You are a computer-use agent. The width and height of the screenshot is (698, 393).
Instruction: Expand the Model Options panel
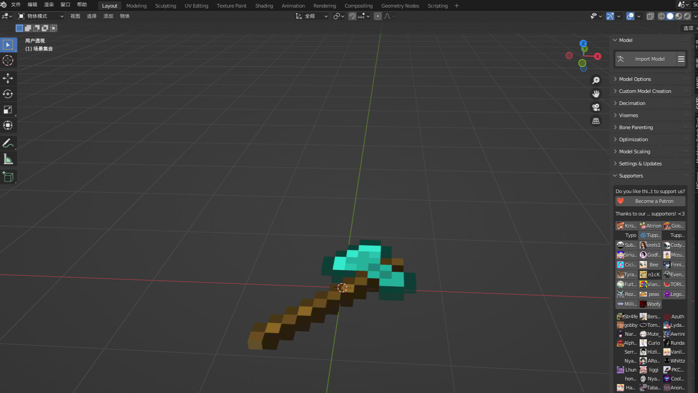pyautogui.click(x=635, y=79)
